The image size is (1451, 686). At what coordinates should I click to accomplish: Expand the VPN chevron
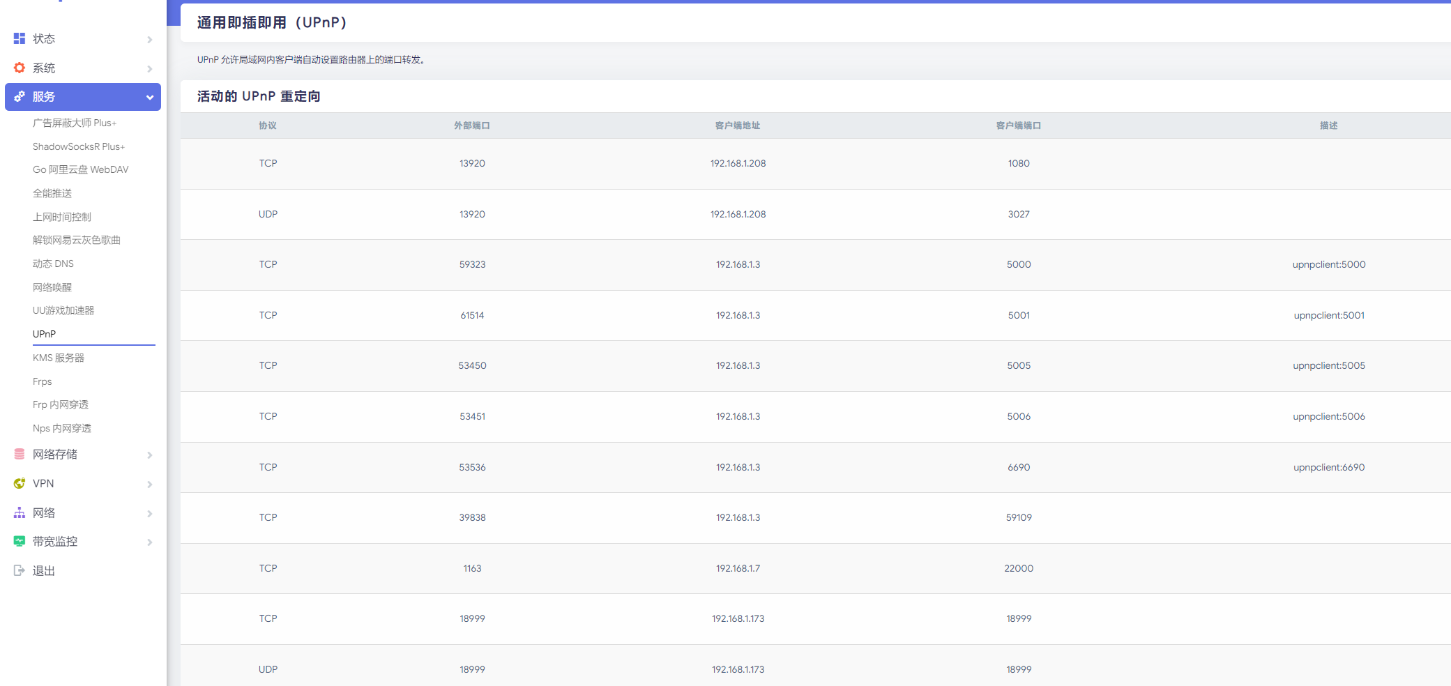[x=149, y=484]
